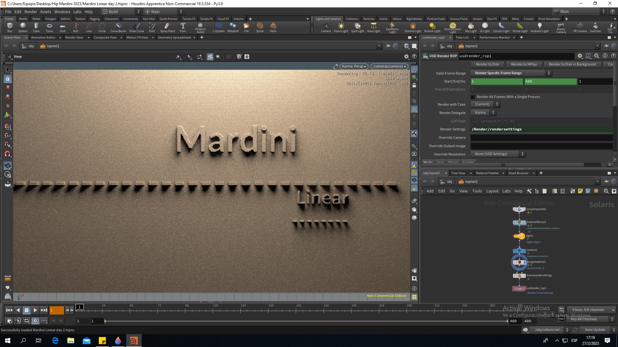Add an Environment Light
Screen dimensions: 618x347
tap(453, 28)
